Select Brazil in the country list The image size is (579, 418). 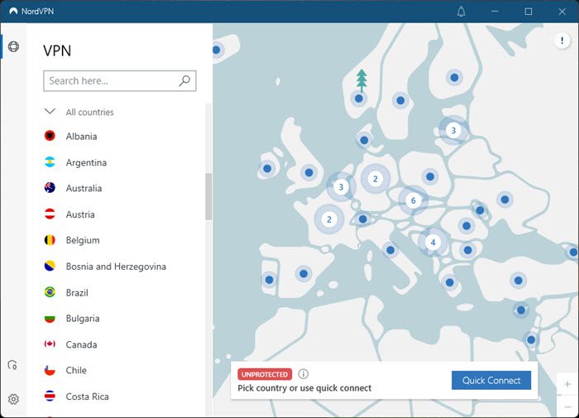click(77, 293)
